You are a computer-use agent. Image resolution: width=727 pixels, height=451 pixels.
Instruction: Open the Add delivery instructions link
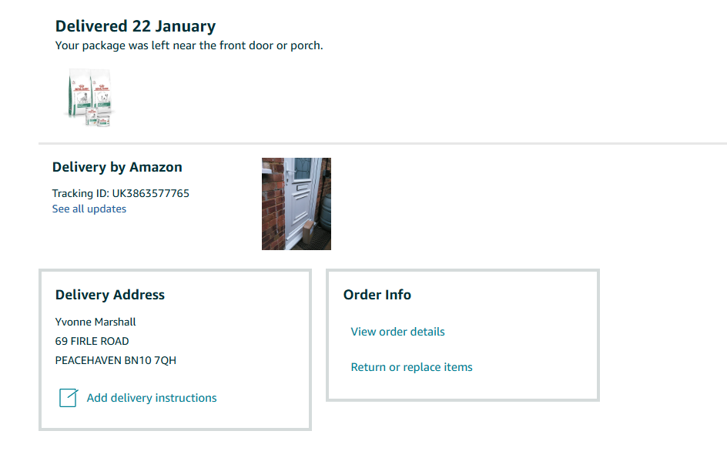[x=152, y=398]
